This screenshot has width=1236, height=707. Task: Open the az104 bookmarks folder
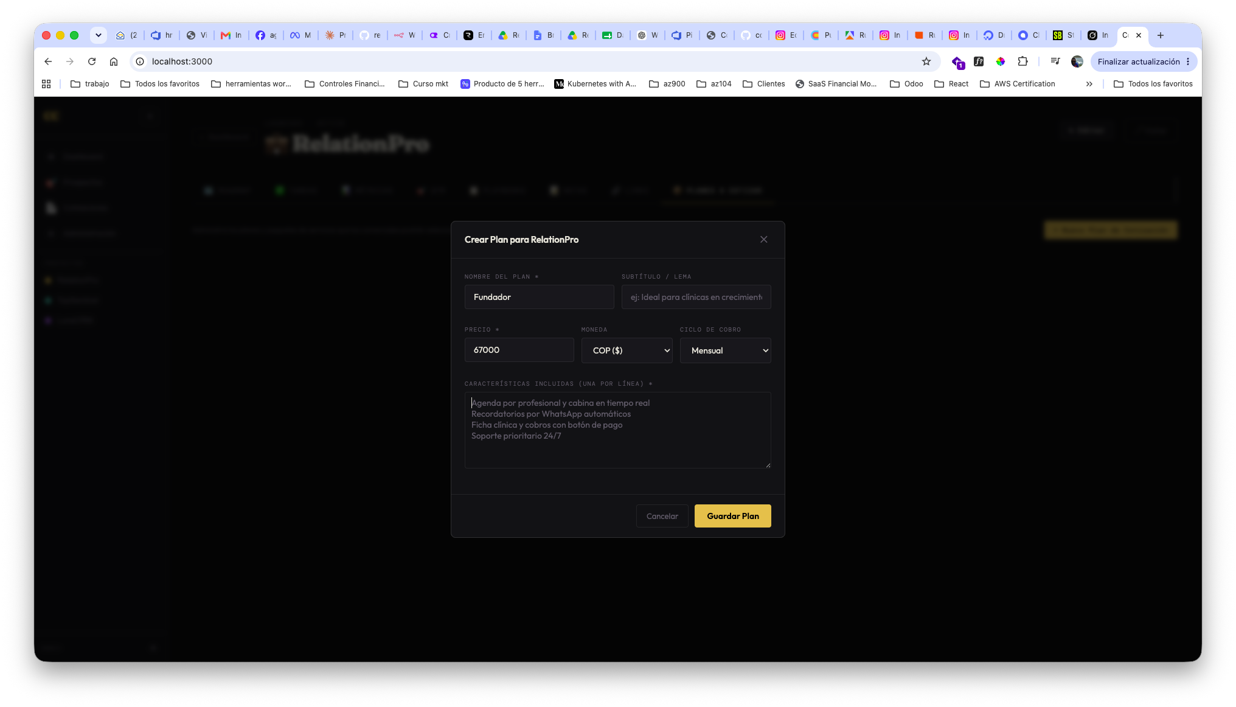(714, 84)
